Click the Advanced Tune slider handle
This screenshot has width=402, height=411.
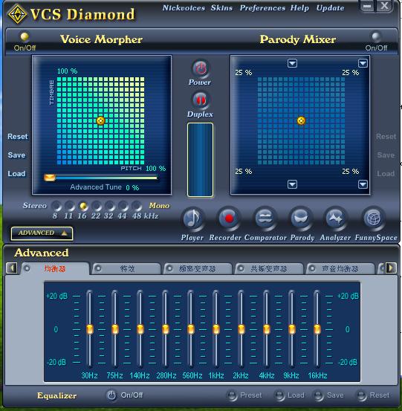click(x=50, y=178)
